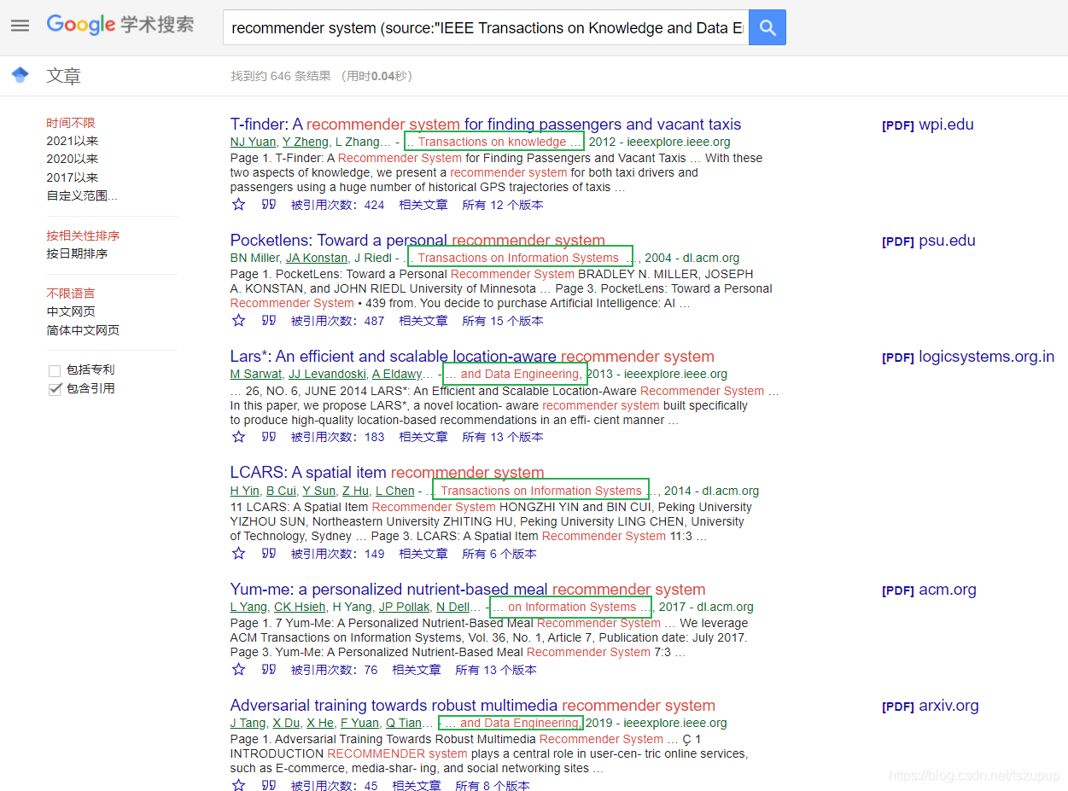This screenshot has width=1068, height=791.
Task: Star the Lars* result
Action: [239, 437]
